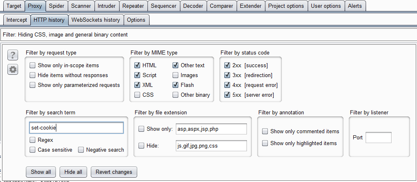This screenshot has height=182, width=417.
Task: Open the filter settings gear icon
Action: pos(13,70)
